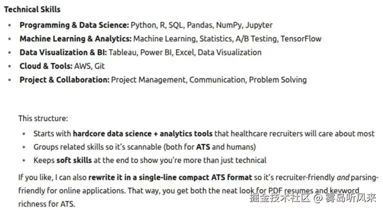Viewport: 383px width, 210px height.
Task: Click bold "ATS" in the scannable bullet
Action: tap(203, 147)
